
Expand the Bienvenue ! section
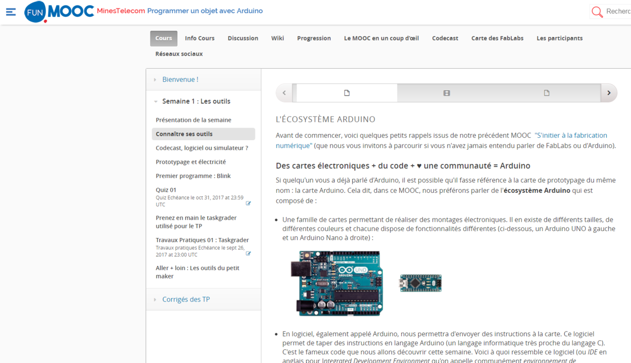[180, 79]
